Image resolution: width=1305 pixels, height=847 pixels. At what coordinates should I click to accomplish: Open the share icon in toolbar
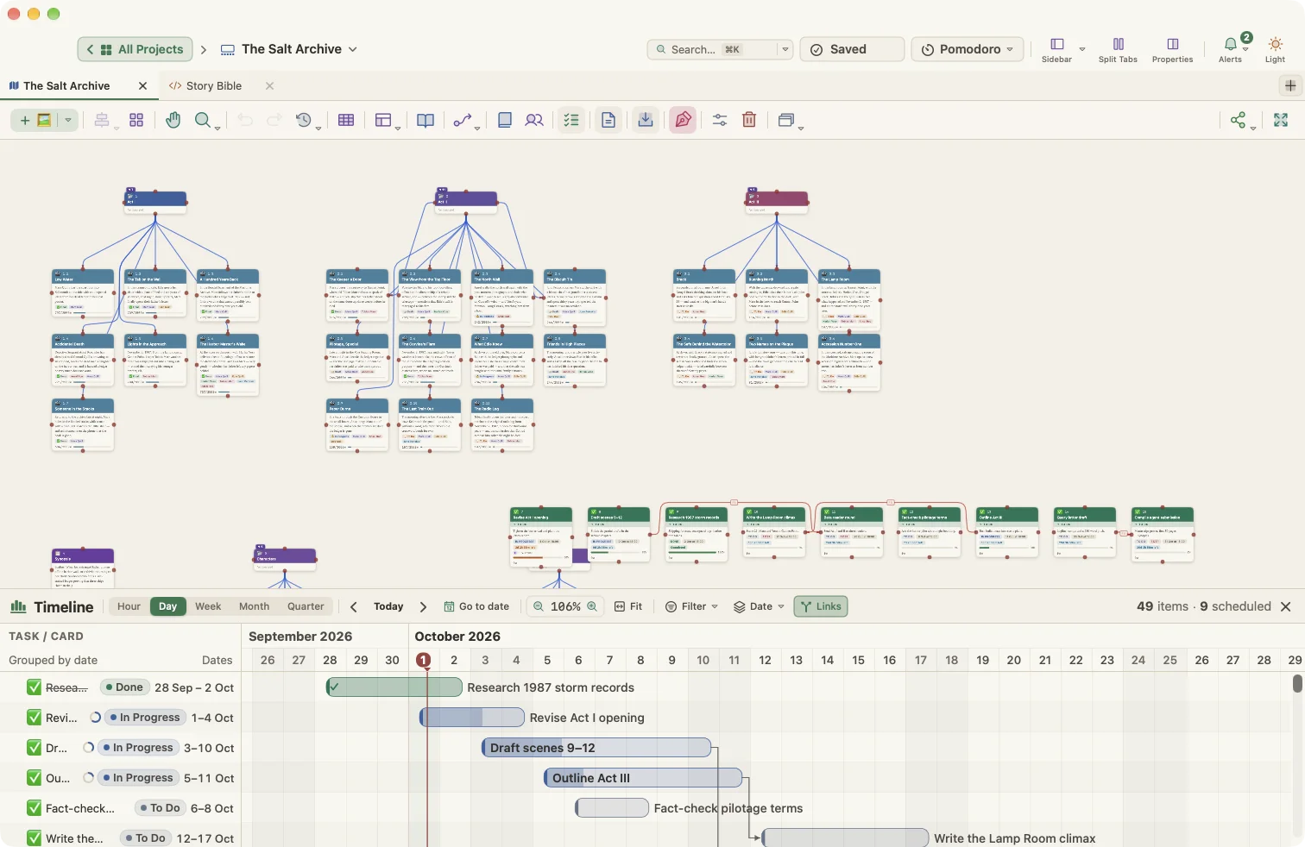coord(1239,120)
